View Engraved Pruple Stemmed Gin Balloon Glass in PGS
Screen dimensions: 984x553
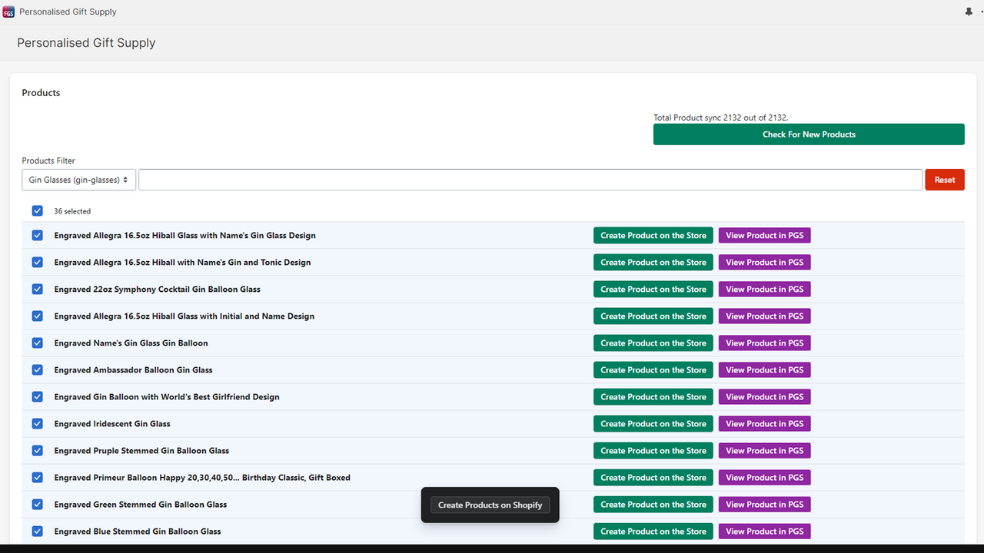coord(764,450)
